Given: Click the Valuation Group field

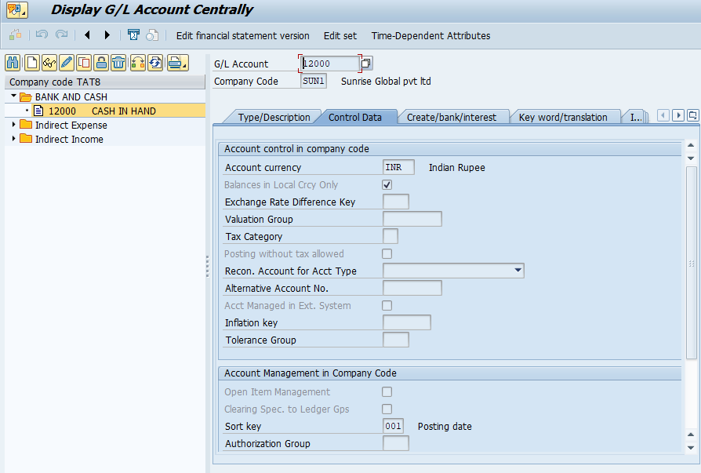Looking at the screenshot, I should (412, 219).
